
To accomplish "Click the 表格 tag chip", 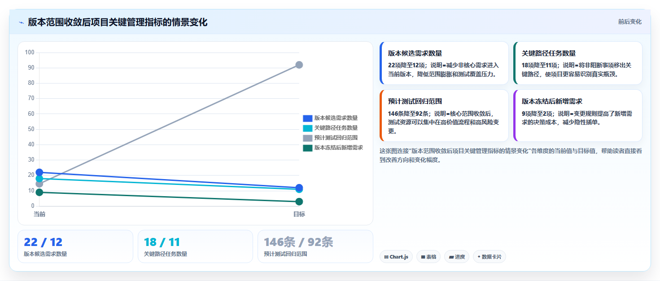I will coord(428,257).
